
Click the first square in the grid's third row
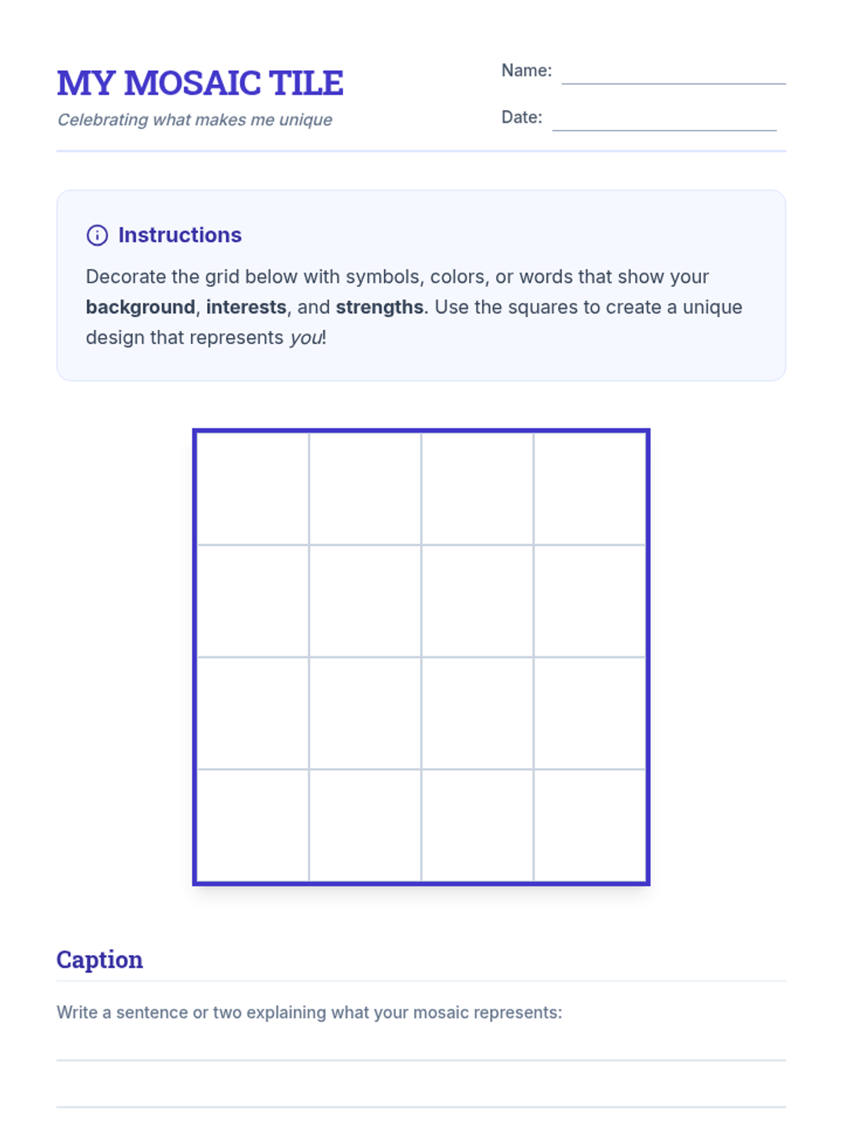tap(253, 713)
